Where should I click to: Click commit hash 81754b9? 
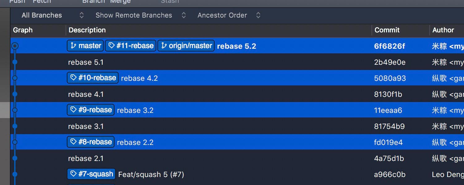389,126
